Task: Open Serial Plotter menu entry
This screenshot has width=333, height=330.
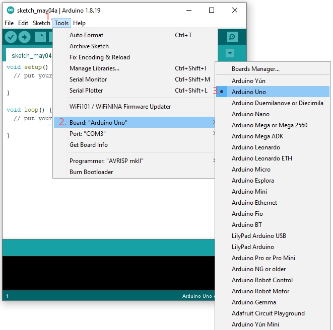Action: click(135, 91)
